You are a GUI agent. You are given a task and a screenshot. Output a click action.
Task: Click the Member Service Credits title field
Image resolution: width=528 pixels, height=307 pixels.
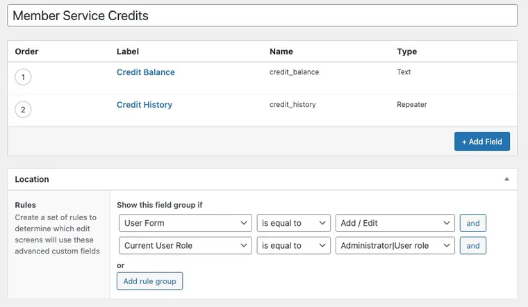point(263,15)
